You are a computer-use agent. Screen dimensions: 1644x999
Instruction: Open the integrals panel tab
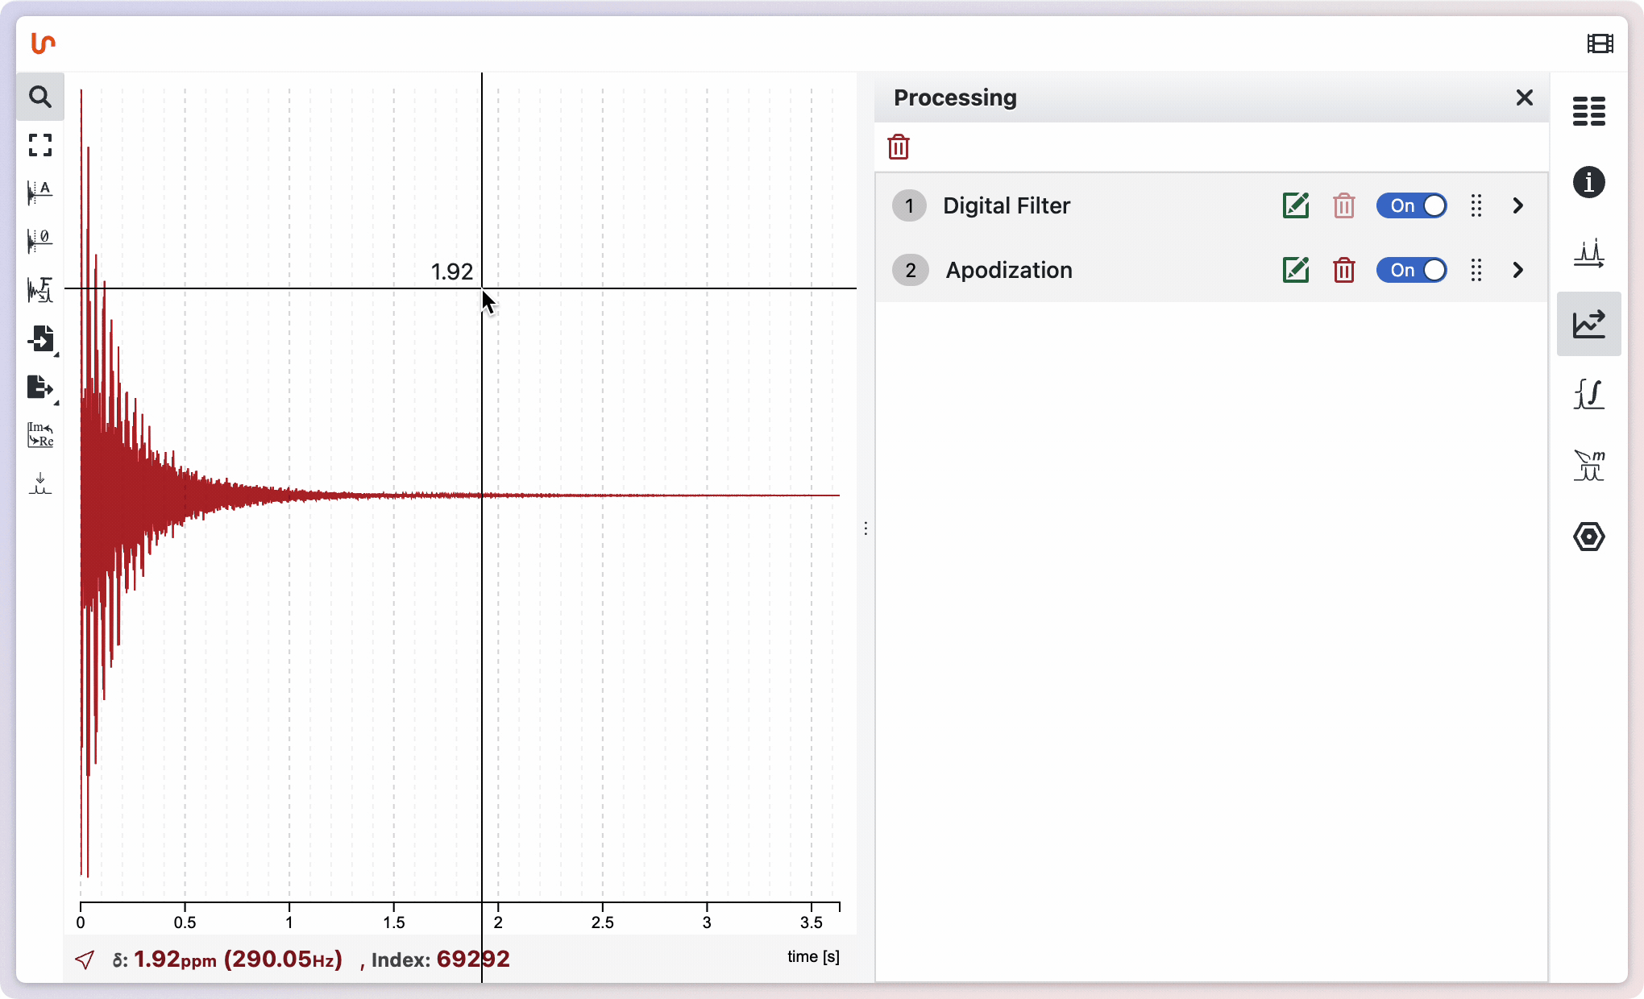pyautogui.click(x=1588, y=395)
